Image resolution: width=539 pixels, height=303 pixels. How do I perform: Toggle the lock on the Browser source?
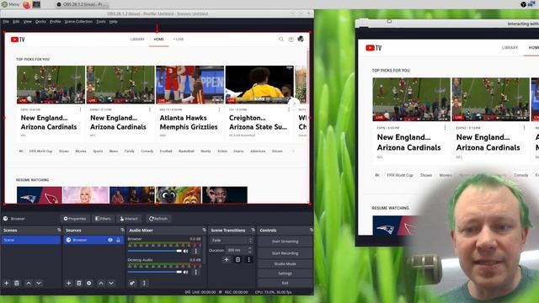coord(118,240)
